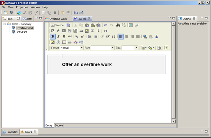Open the Window menu
This screenshot has height=138, width=211.
pos(35,7)
